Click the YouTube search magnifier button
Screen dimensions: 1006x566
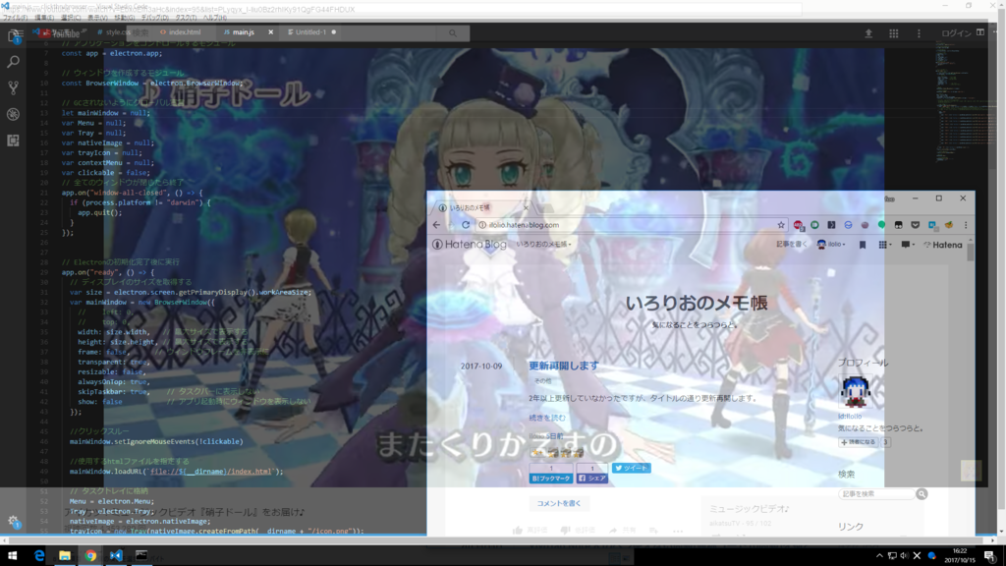(453, 33)
